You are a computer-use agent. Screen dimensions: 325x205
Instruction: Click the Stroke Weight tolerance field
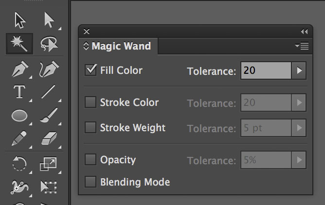pos(266,128)
